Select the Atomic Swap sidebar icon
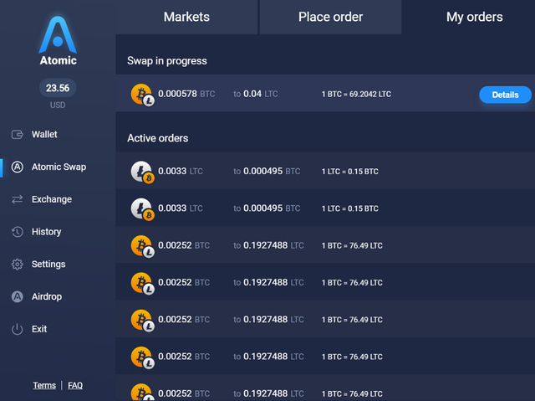 pos(17,167)
